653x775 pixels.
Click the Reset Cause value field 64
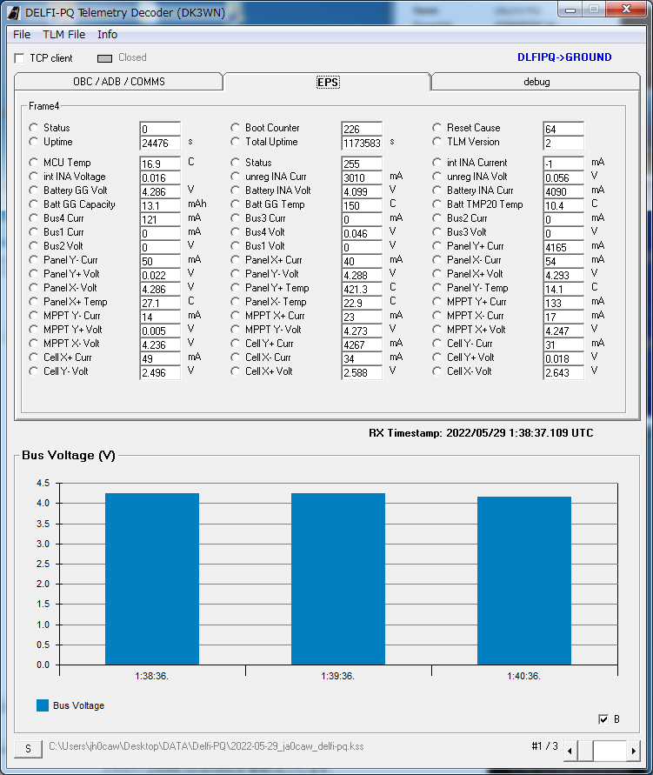point(563,129)
